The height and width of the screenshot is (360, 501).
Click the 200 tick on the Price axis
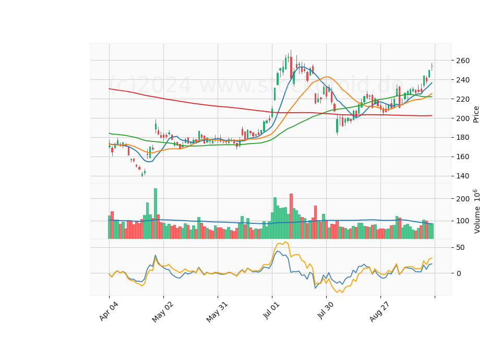463,118
